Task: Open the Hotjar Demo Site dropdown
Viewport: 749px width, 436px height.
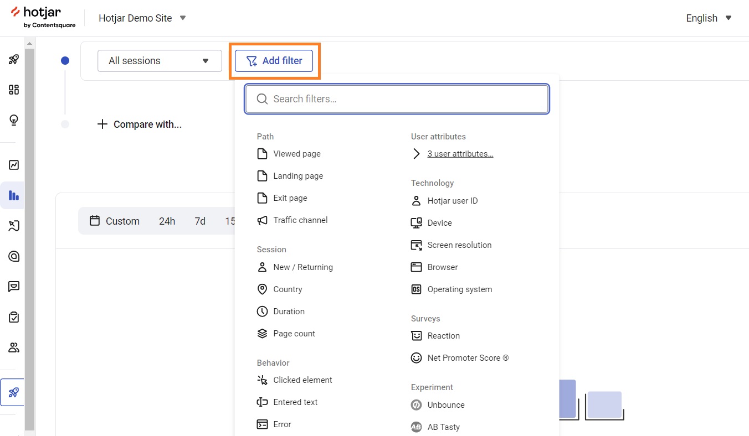Action: coord(142,18)
